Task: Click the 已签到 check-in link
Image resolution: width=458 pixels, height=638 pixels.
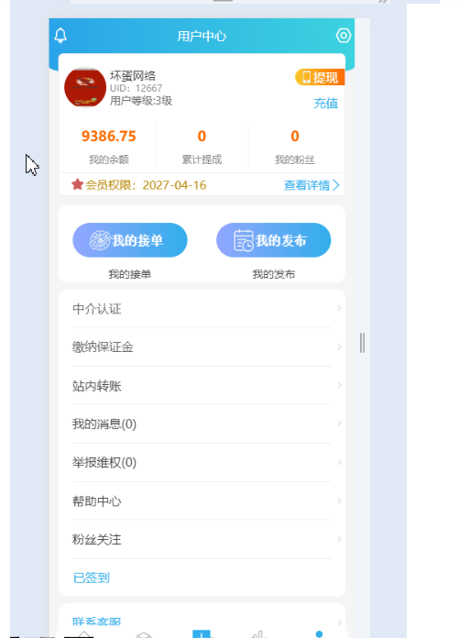Action: click(x=91, y=577)
